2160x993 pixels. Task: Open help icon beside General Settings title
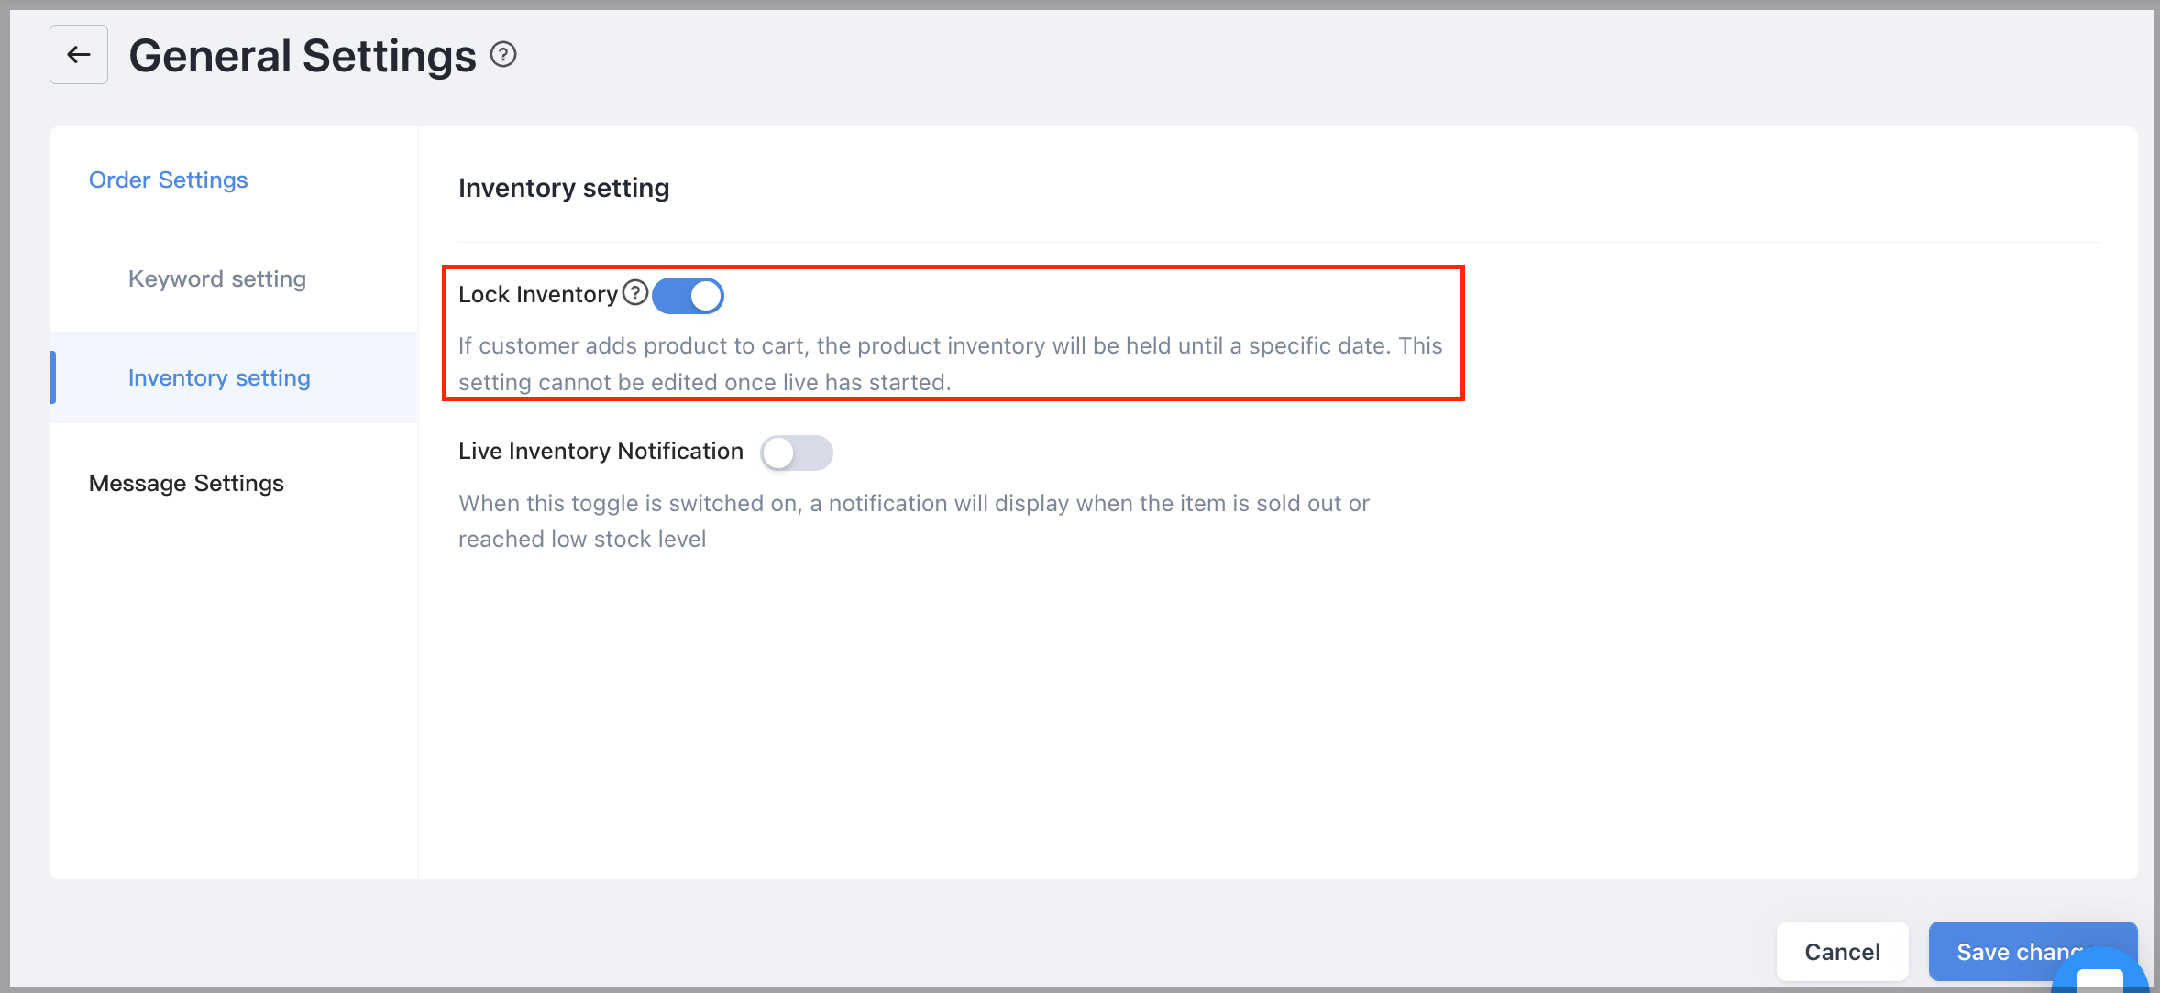click(x=503, y=55)
